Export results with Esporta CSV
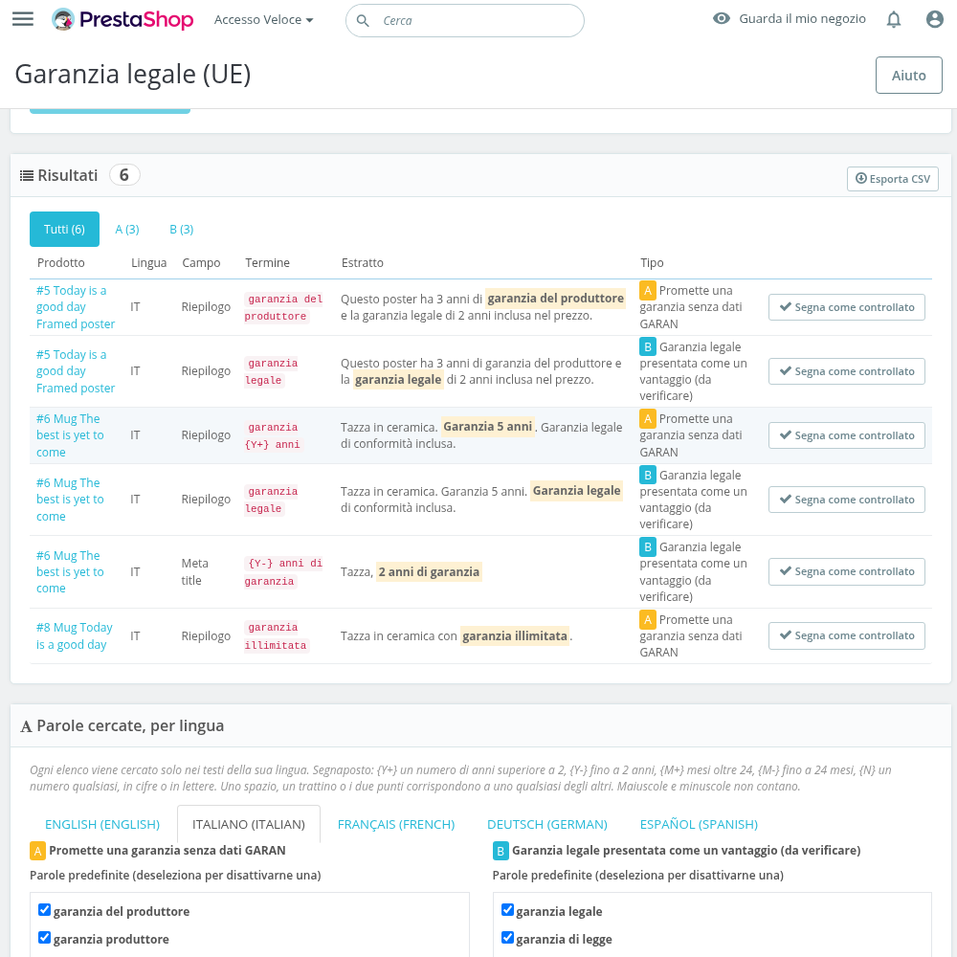 pyautogui.click(x=892, y=179)
